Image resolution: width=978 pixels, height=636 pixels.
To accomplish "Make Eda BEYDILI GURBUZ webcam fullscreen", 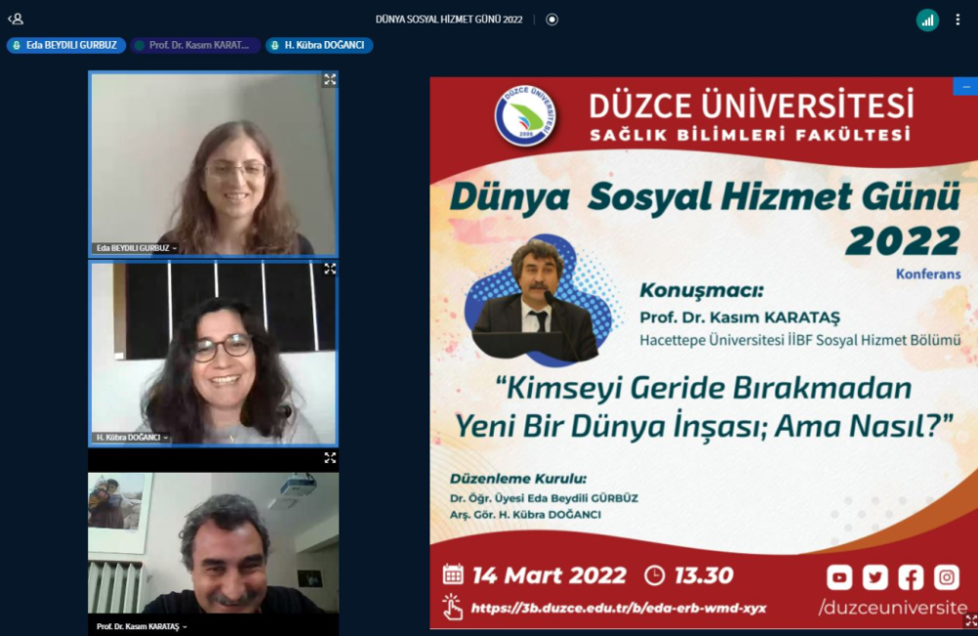I will click(x=330, y=79).
